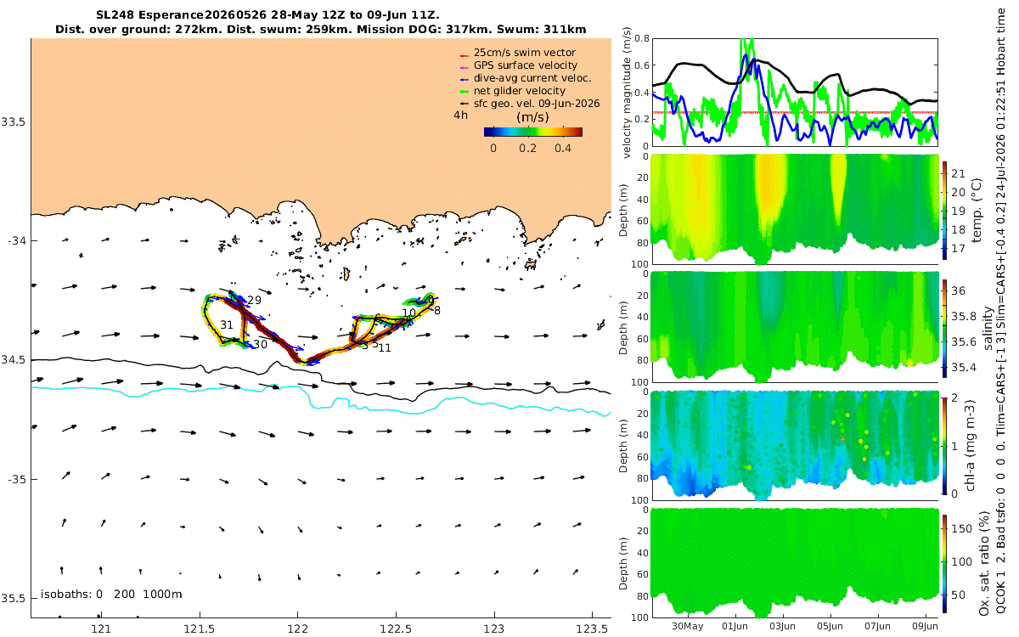1019x637 pixels.
Task: Click the salinity depth-section panel
Action: 795,326
